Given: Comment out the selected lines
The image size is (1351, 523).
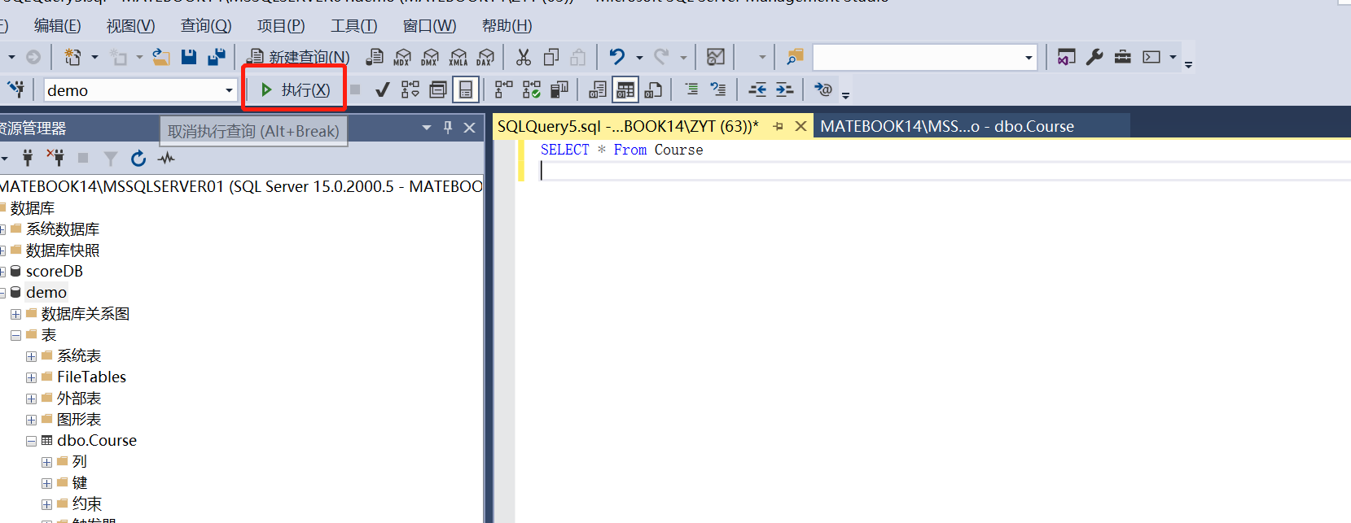Looking at the screenshot, I should (x=691, y=89).
